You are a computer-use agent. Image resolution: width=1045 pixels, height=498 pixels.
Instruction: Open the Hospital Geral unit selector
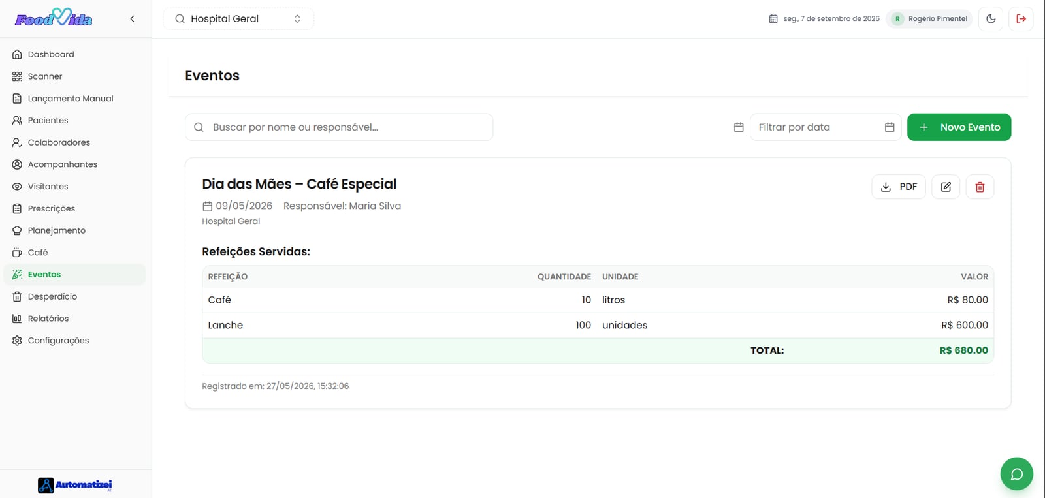(238, 19)
